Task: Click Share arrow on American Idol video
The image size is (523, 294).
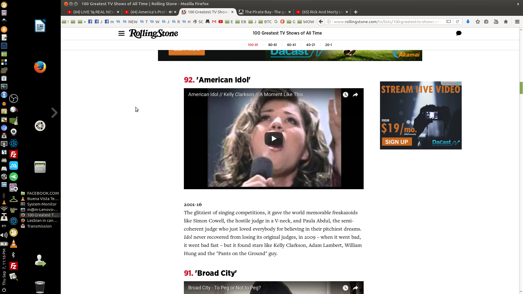Action: click(355, 95)
